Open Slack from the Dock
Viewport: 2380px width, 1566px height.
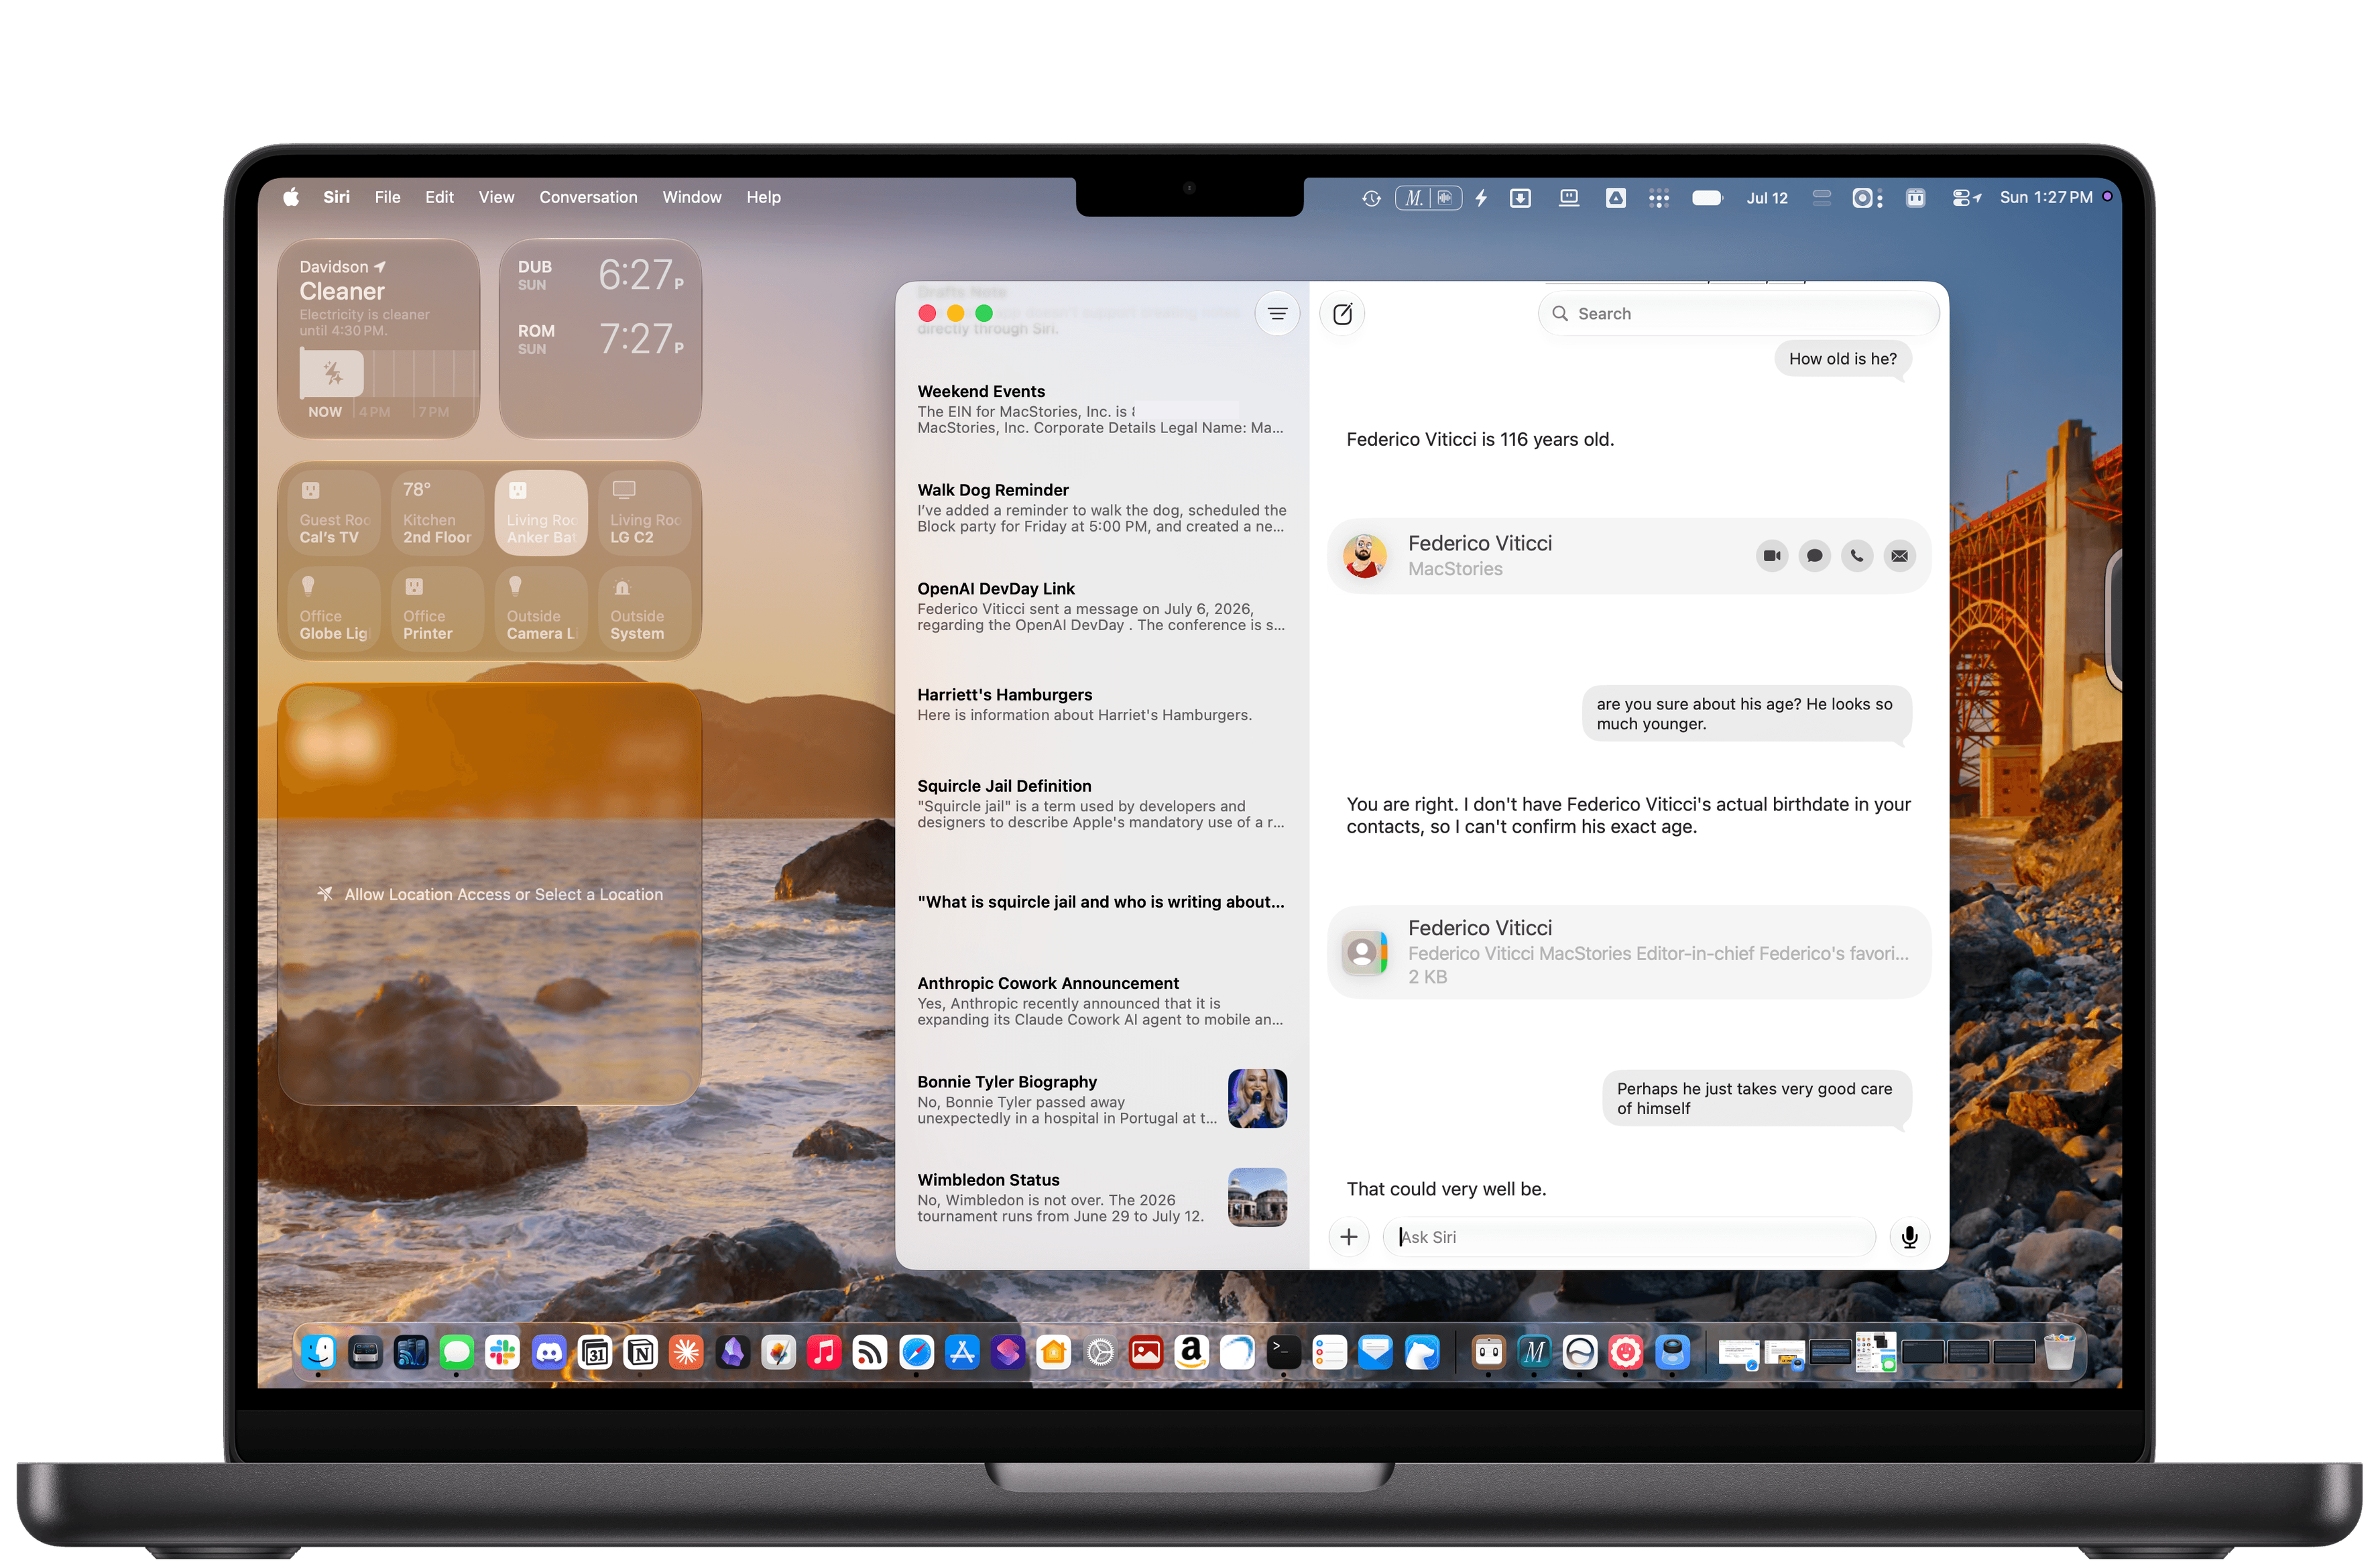[x=502, y=1353]
